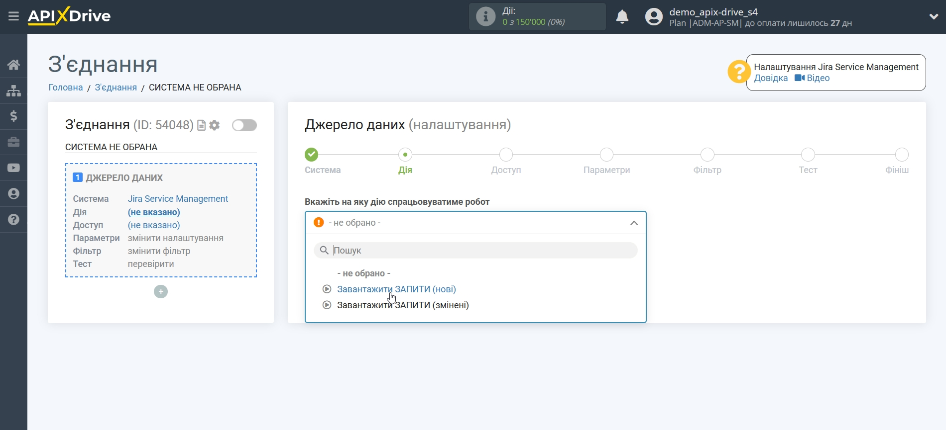
Task: Open the user profile sidebar icon
Action: tap(13, 194)
